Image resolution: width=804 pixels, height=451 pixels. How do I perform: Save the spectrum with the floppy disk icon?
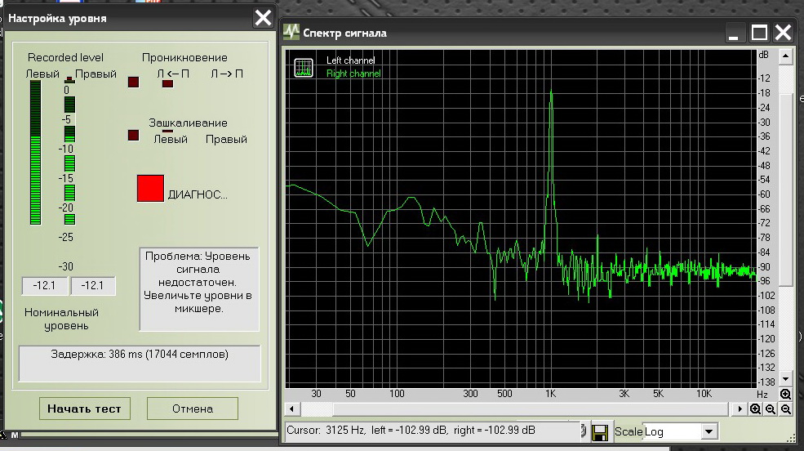[600, 432]
